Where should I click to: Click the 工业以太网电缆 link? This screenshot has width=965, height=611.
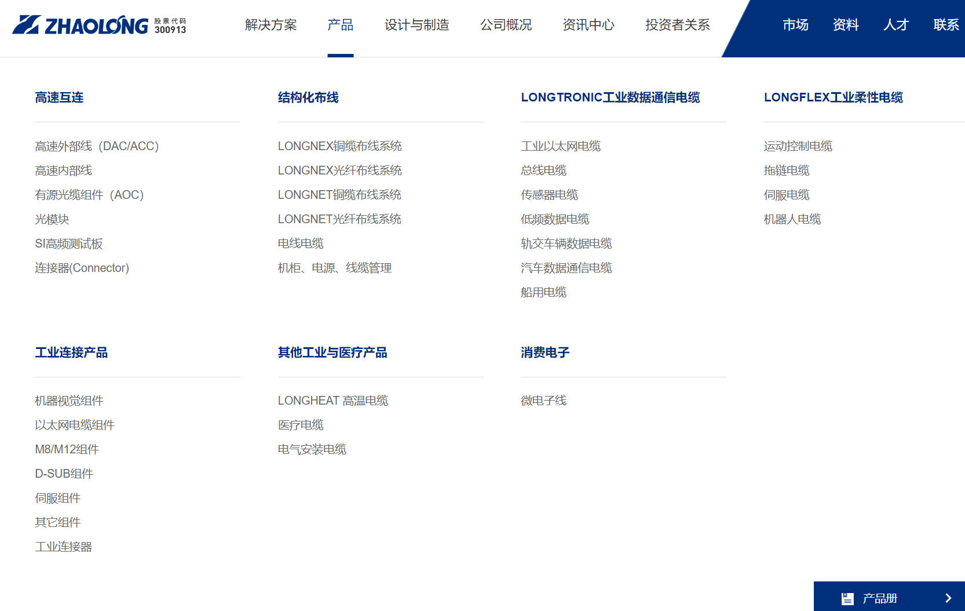(x=560, y=146)
